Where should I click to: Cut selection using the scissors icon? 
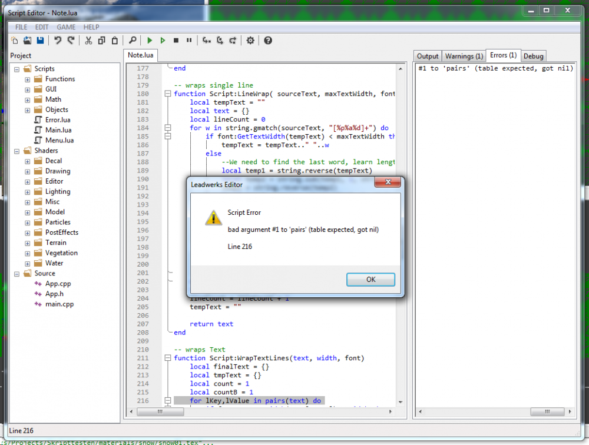(88, 41)
